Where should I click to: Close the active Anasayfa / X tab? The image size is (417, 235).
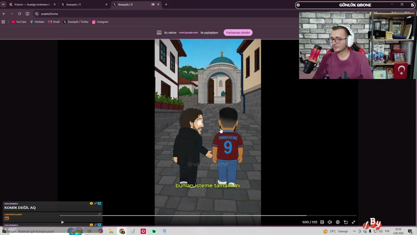coord(158,5)
